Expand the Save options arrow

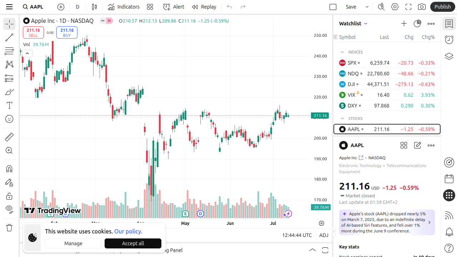(367, 7)
